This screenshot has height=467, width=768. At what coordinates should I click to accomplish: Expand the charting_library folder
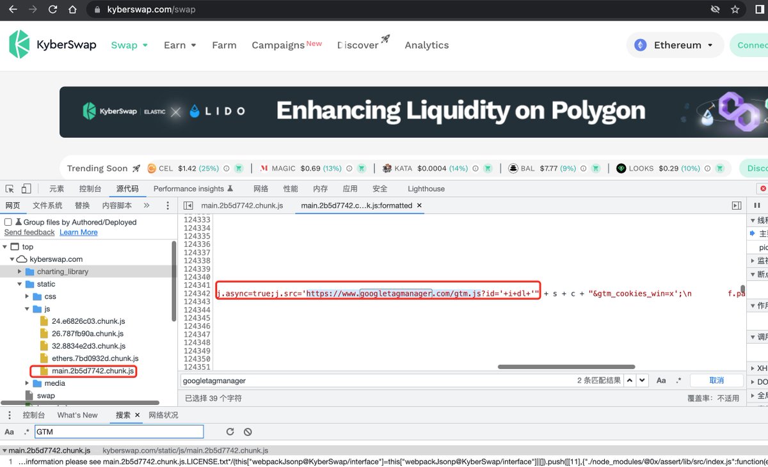[x=20, y=272]
